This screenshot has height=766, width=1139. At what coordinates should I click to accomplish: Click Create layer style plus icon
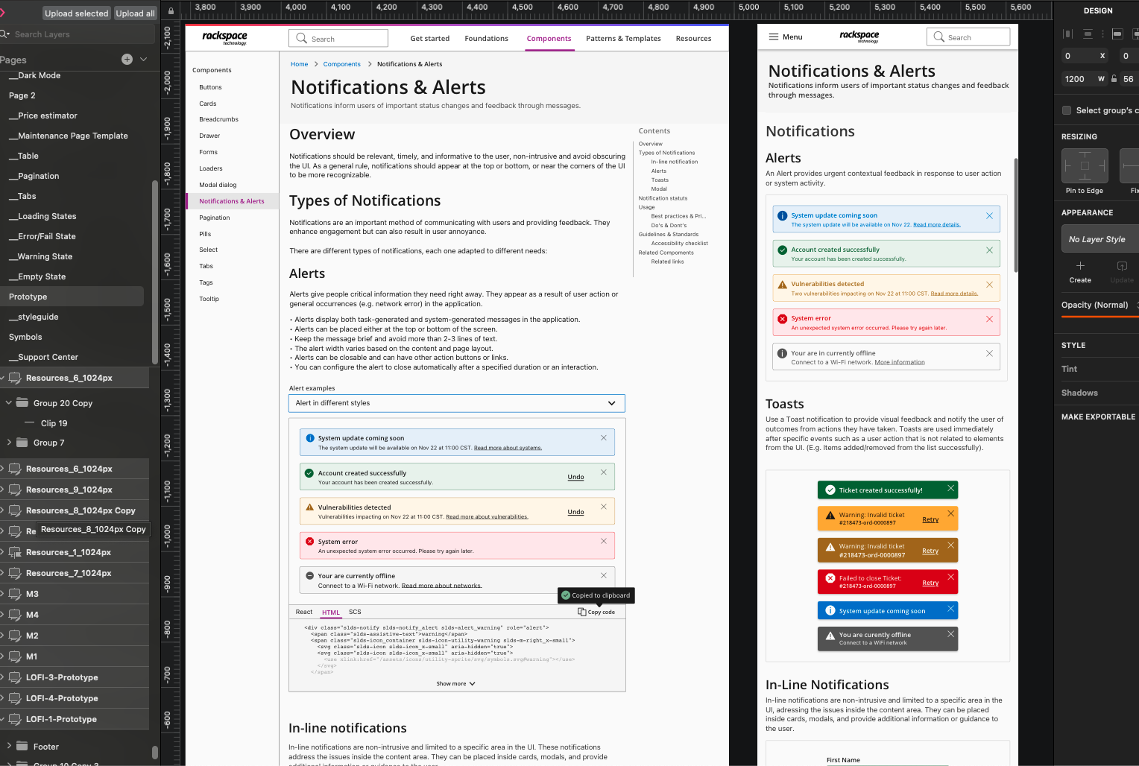(x=1080, y=266)
